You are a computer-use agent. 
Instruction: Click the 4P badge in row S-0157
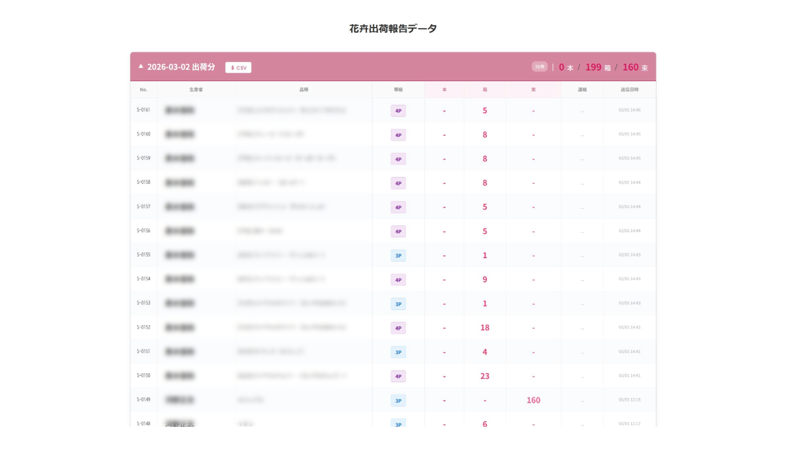tap(398, 207)
